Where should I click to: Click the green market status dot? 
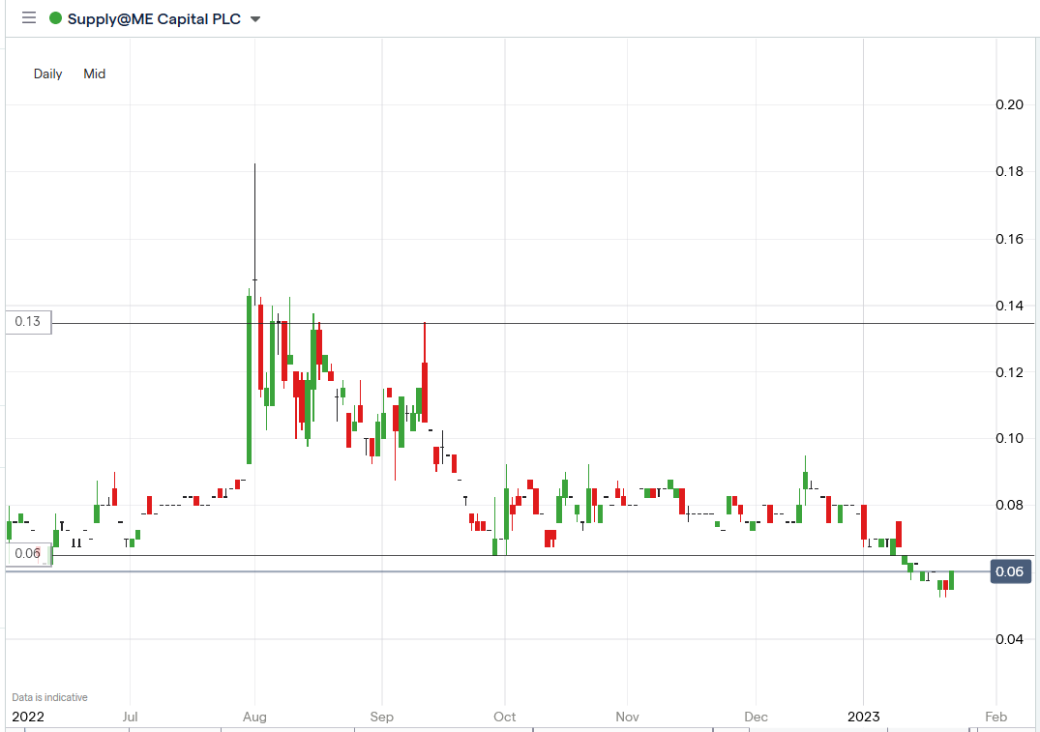(x=56, y=18)
